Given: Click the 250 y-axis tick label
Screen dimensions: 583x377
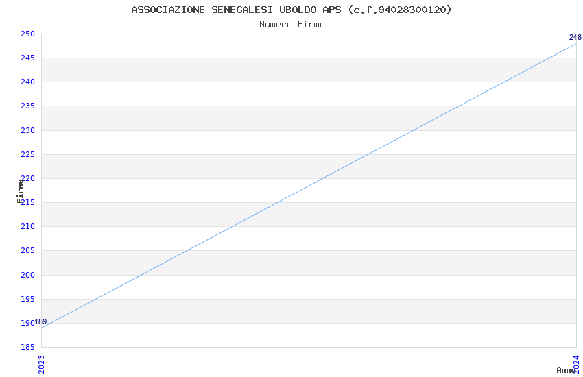Looking at the screenshot, I should [x=27, y=34].
